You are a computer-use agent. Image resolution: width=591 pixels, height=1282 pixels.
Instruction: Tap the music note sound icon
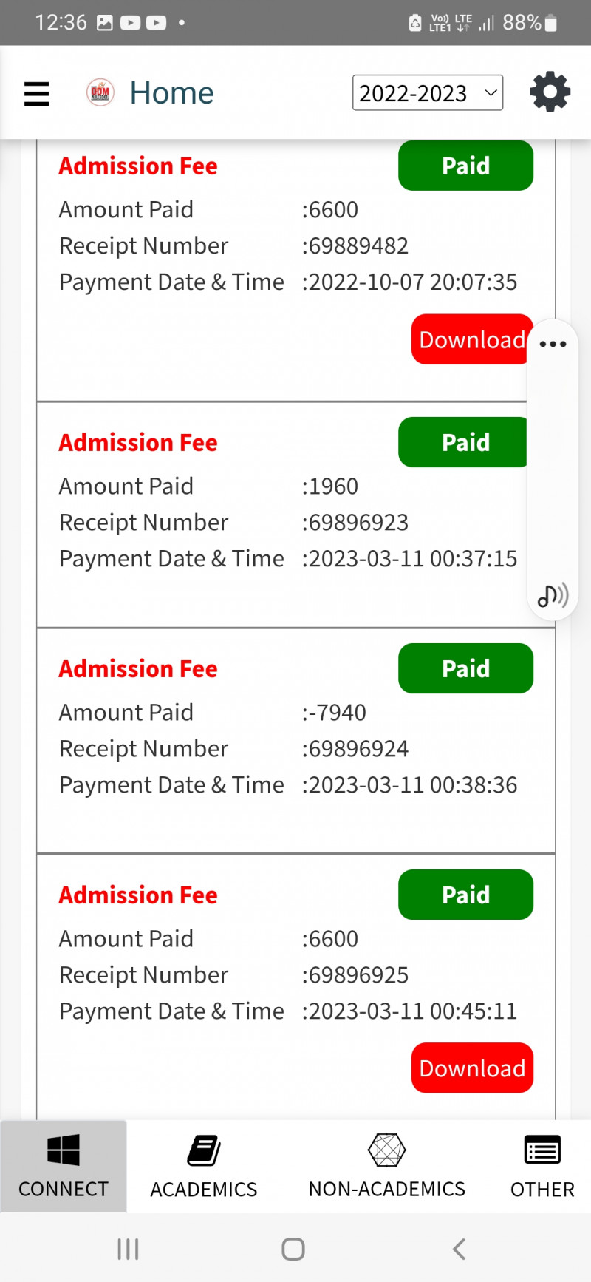(553, 594)
